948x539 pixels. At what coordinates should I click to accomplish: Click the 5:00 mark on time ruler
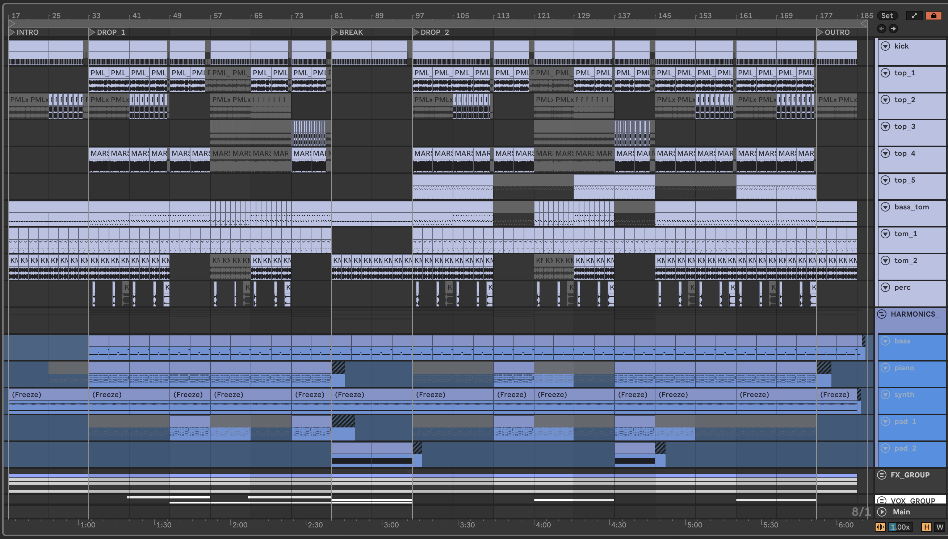(694, 525)
